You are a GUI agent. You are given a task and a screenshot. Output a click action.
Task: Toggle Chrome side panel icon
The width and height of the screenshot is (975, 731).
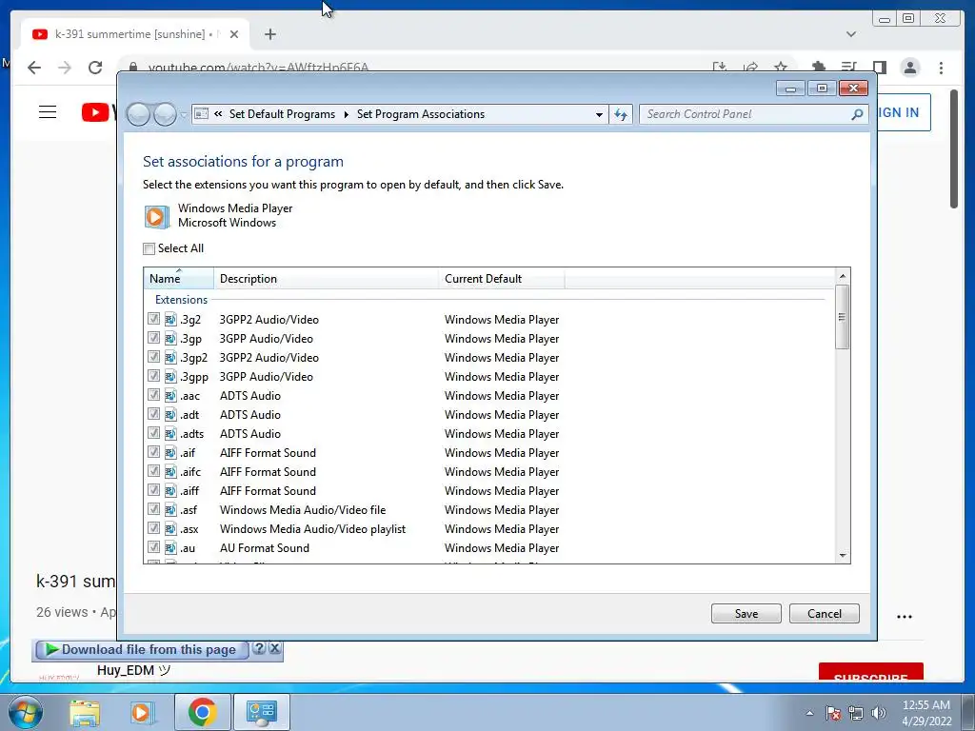(x=879, y=67)
